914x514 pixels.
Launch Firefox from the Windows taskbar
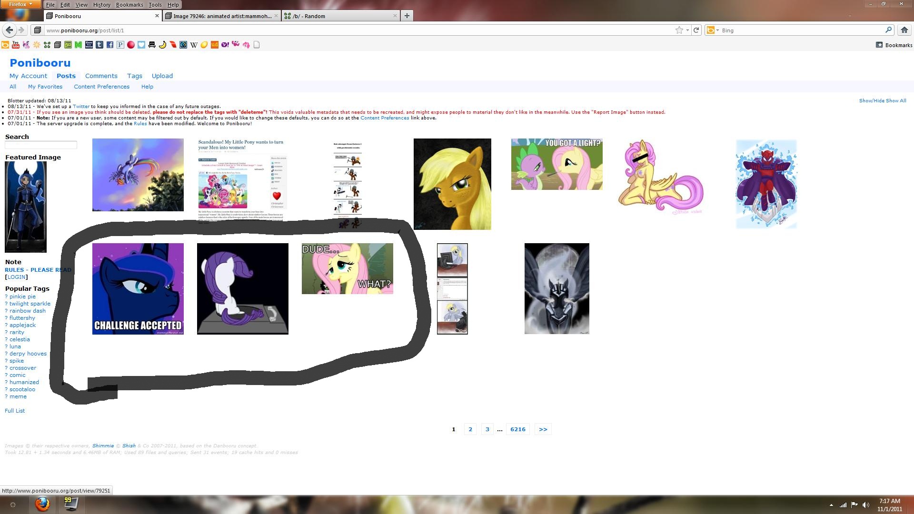click(42, 504)
